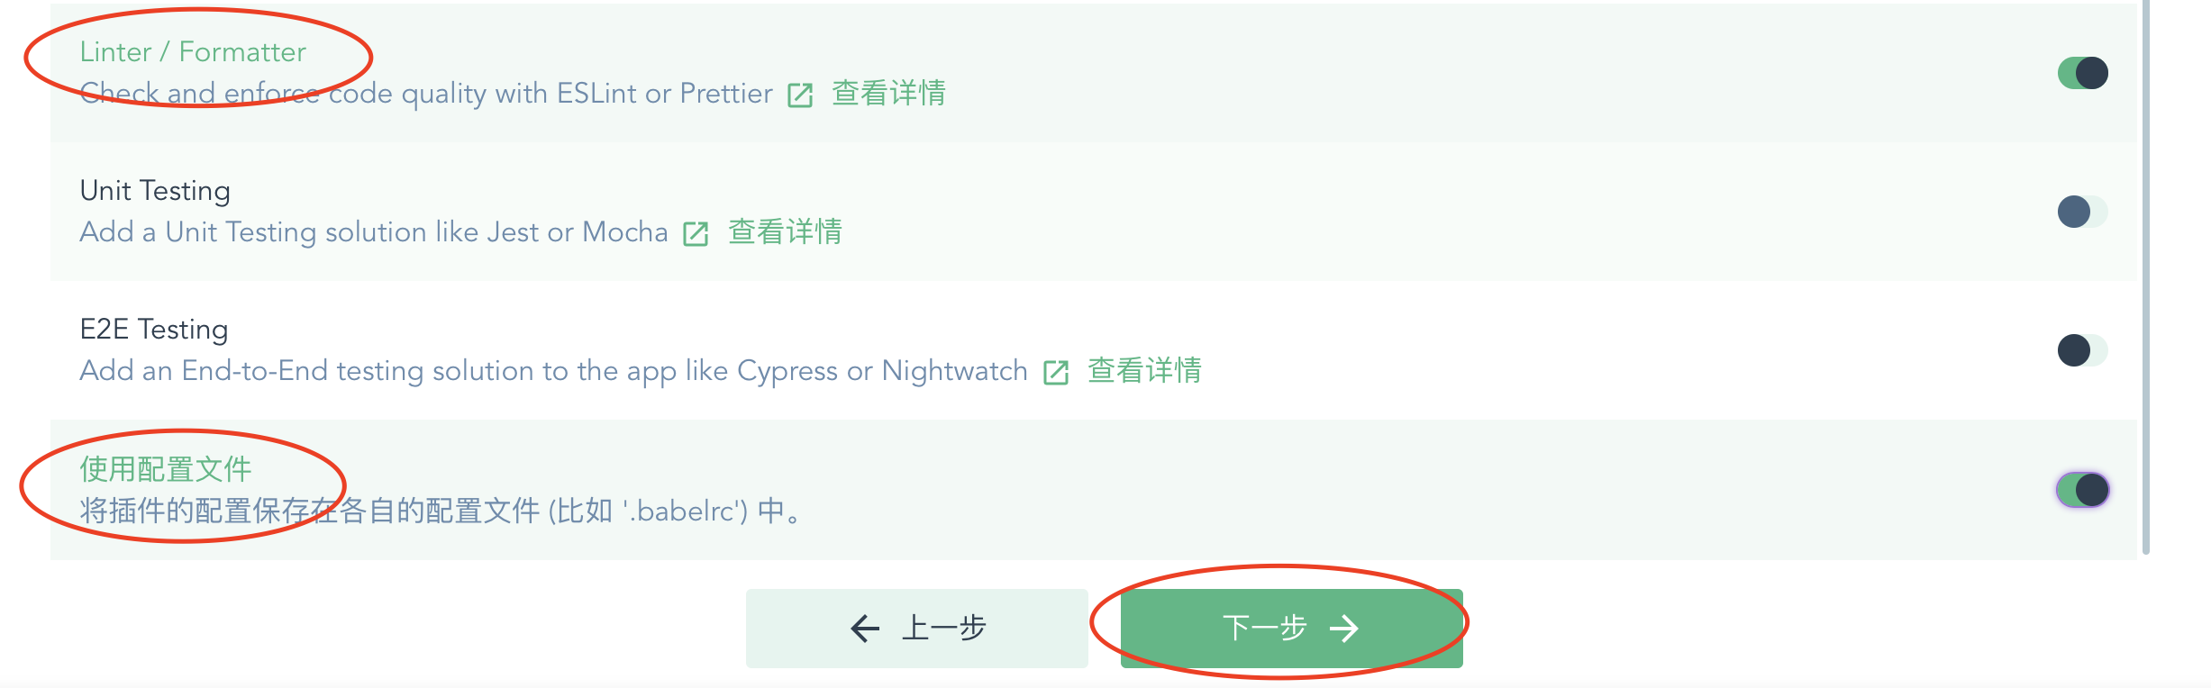
Task: Proceed with the 下一步 button
Action: [x=1292, y=628]
